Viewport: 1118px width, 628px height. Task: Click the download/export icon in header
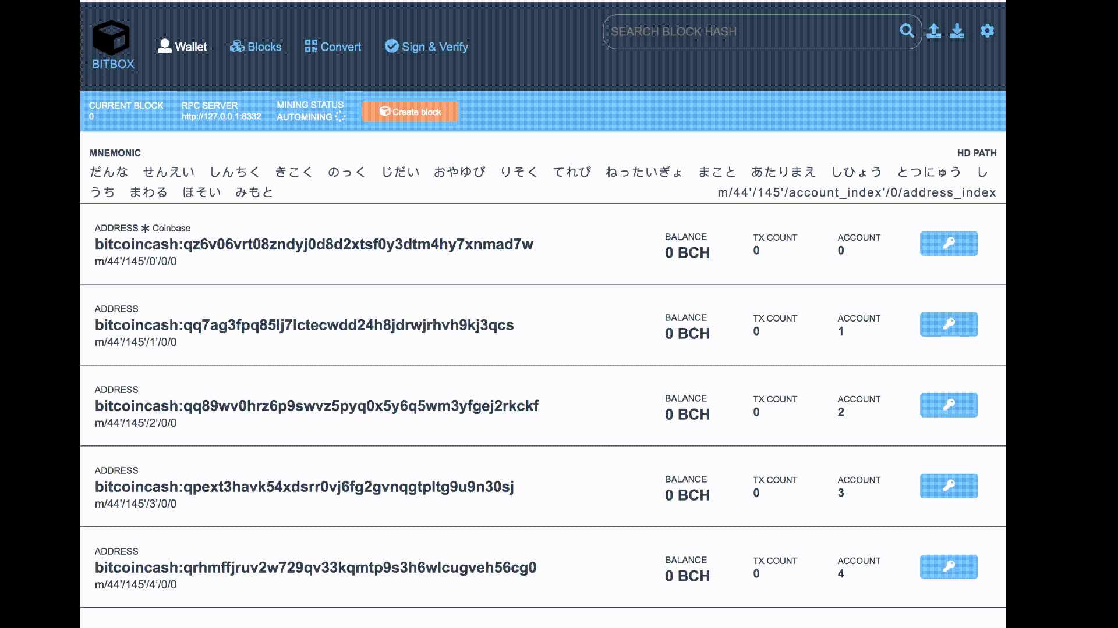click(x=957, y=31)
